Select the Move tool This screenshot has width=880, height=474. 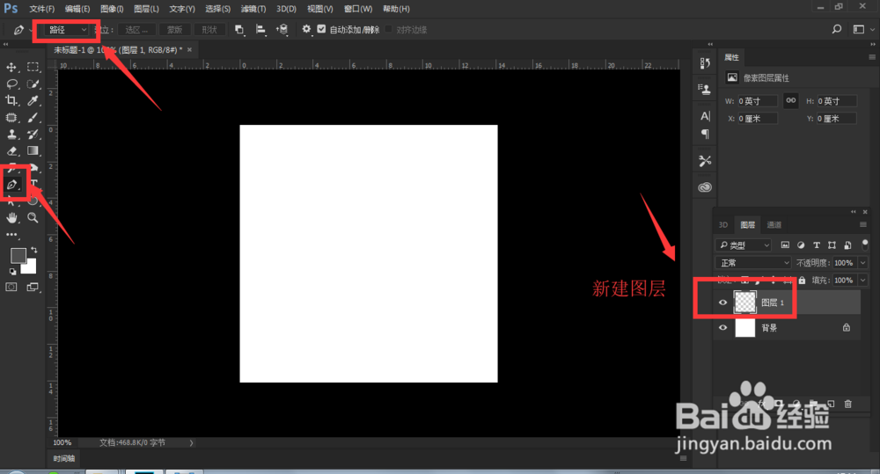click(11, 68)
